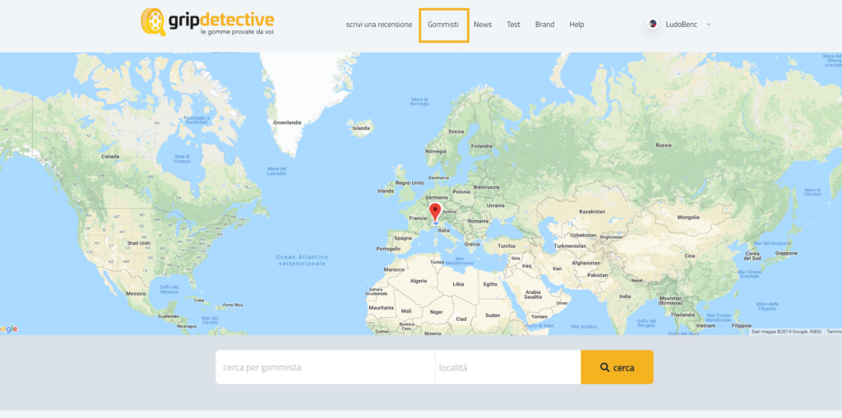Click the red location marker on the map

point(435,212)
